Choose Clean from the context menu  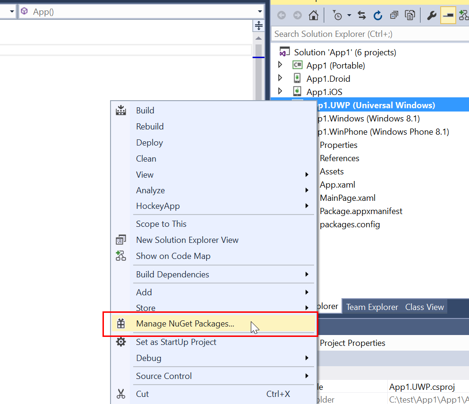pyautogui.click(x=213, y=159)
